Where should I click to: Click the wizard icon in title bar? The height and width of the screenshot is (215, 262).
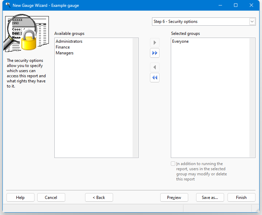pyautogui.click(x=8, y=5)
